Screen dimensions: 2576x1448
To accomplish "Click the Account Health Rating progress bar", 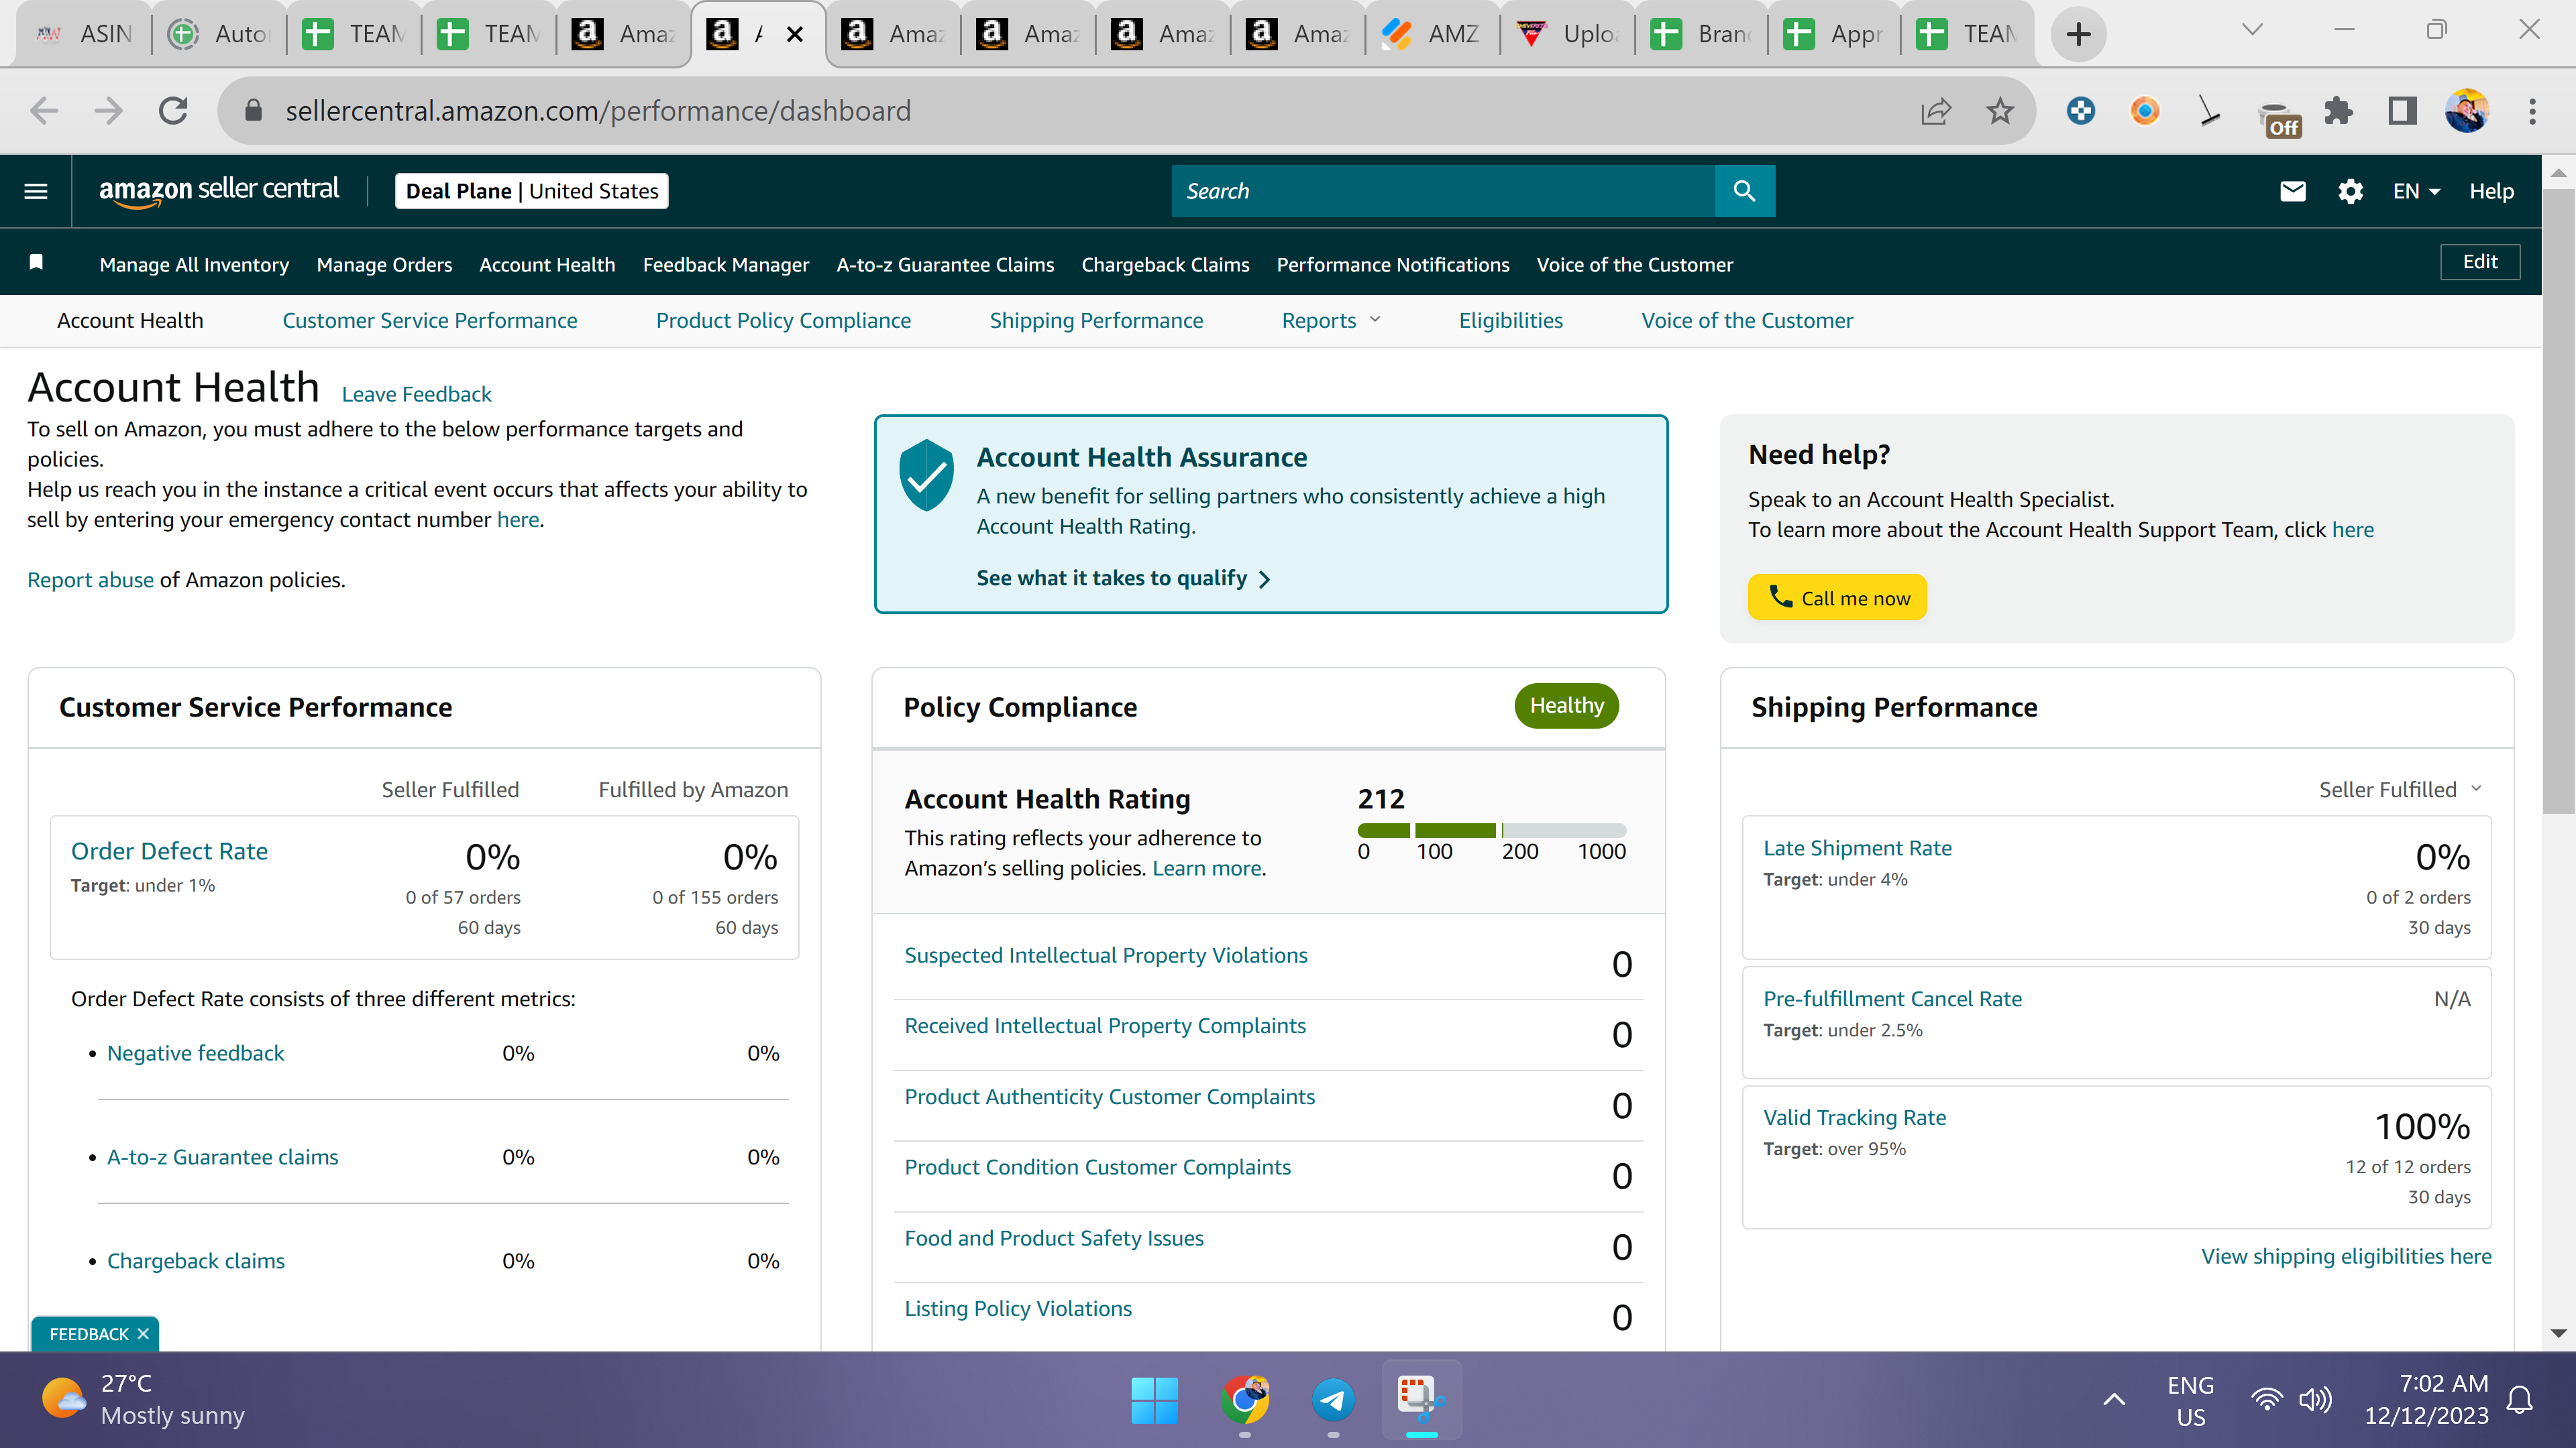I will point(1492,831).
